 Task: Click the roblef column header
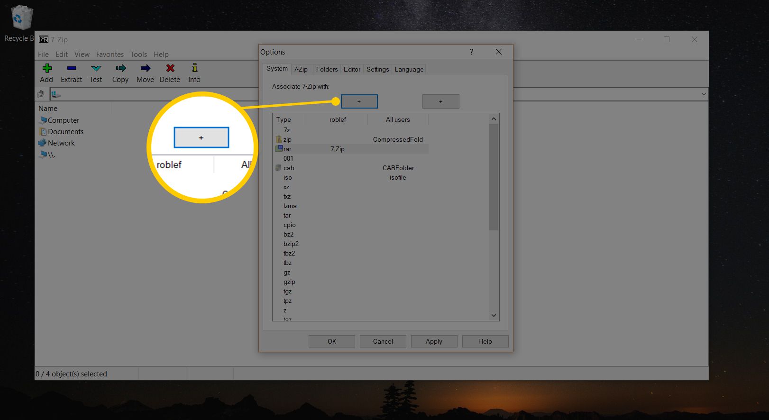click(x=338, y=119)
